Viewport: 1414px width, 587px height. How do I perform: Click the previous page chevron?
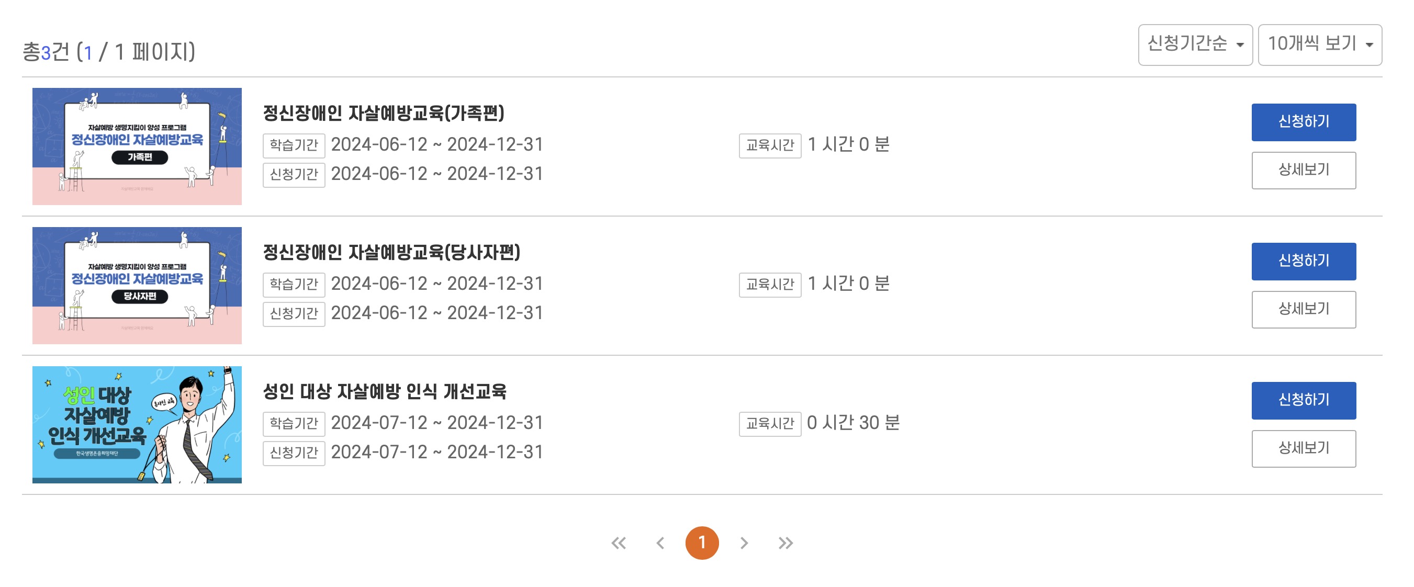click(661, 542)
